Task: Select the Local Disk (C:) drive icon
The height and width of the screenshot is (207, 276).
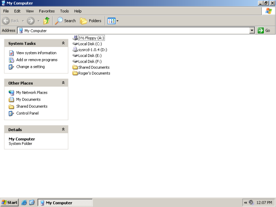Action: tap(75, 44)
